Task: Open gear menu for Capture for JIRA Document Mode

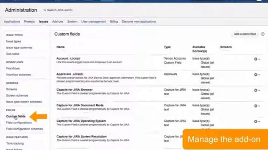Action: click(257, 106)
